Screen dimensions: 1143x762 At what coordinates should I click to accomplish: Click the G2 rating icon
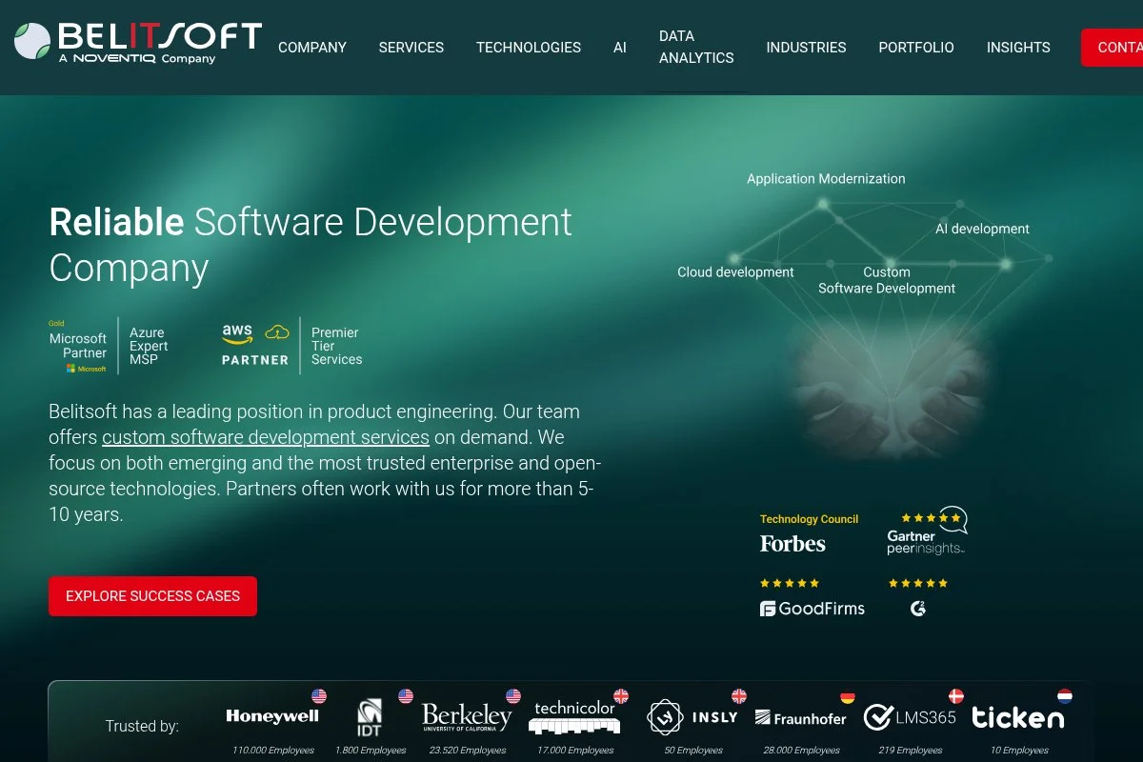pyautogui.click(x=916, y=597)
